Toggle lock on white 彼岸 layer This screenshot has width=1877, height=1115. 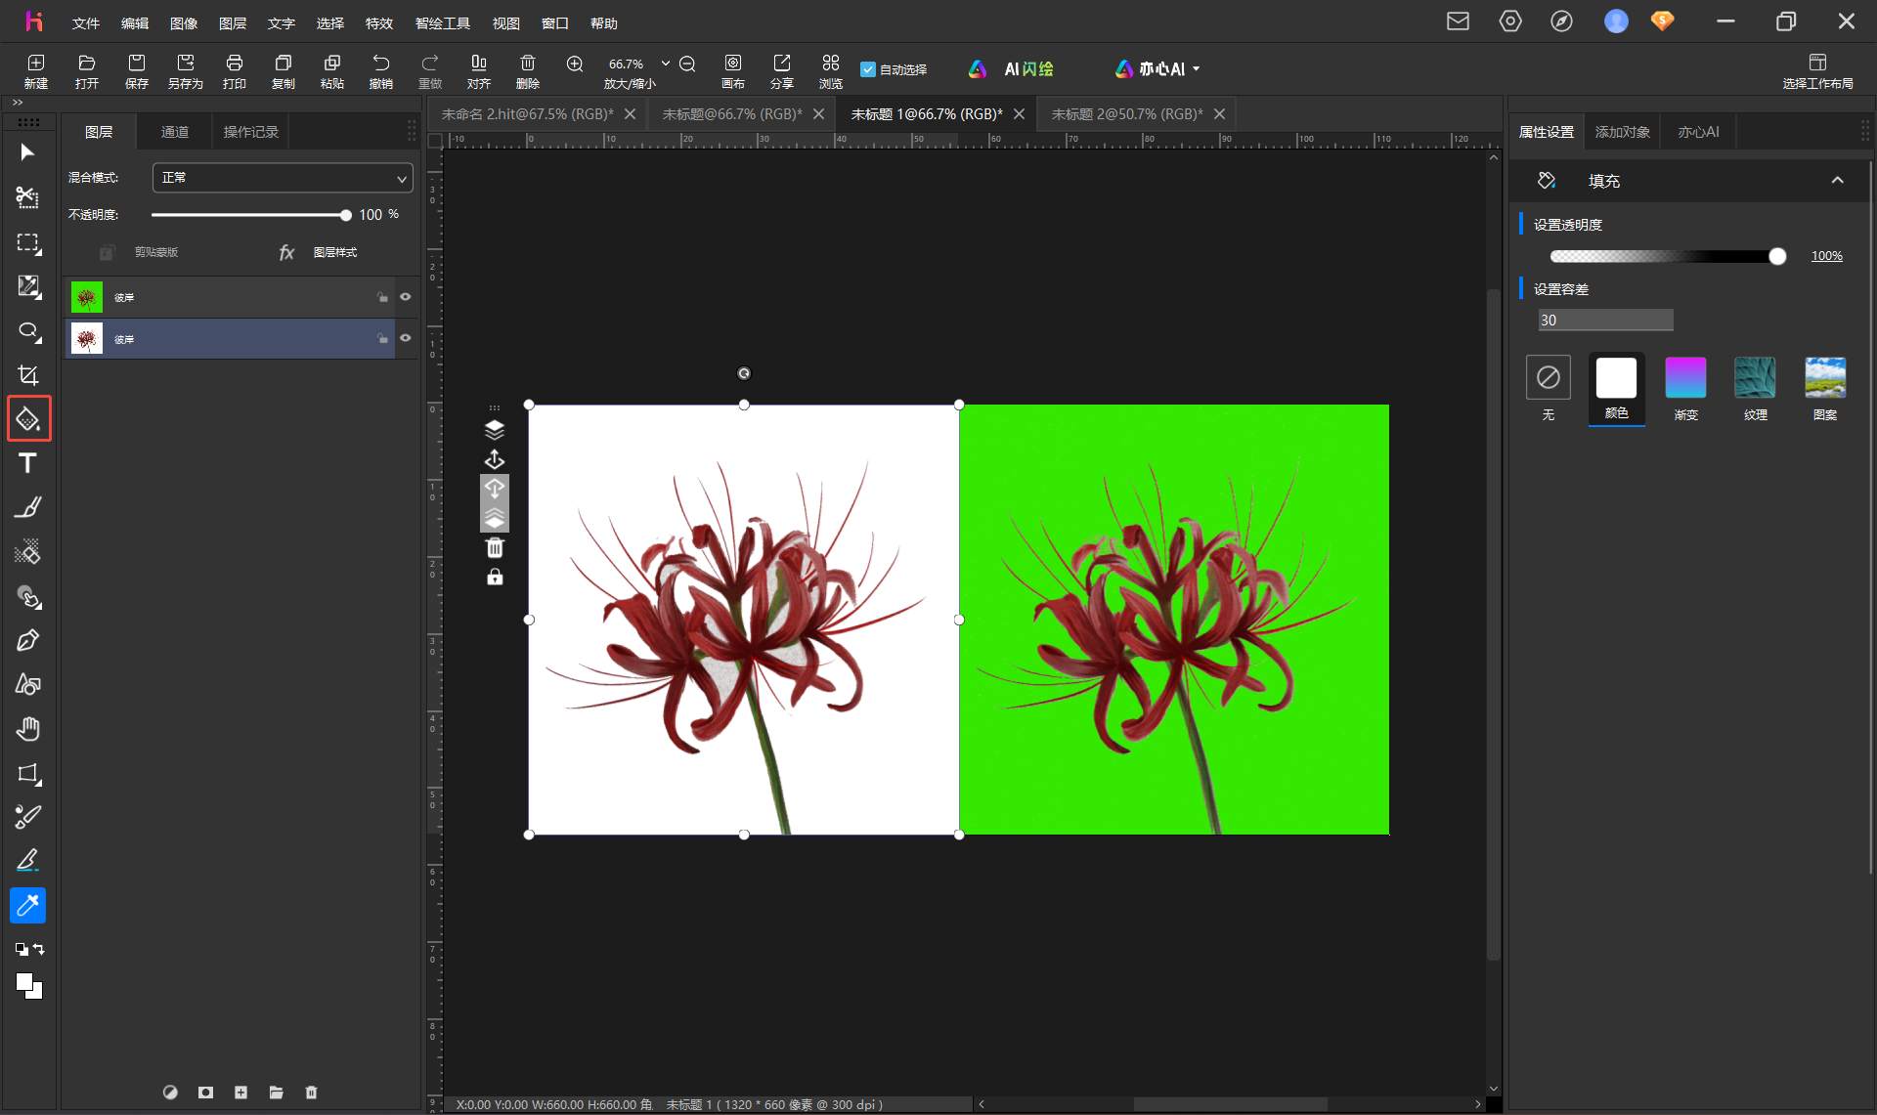click(x=382, y=338)
